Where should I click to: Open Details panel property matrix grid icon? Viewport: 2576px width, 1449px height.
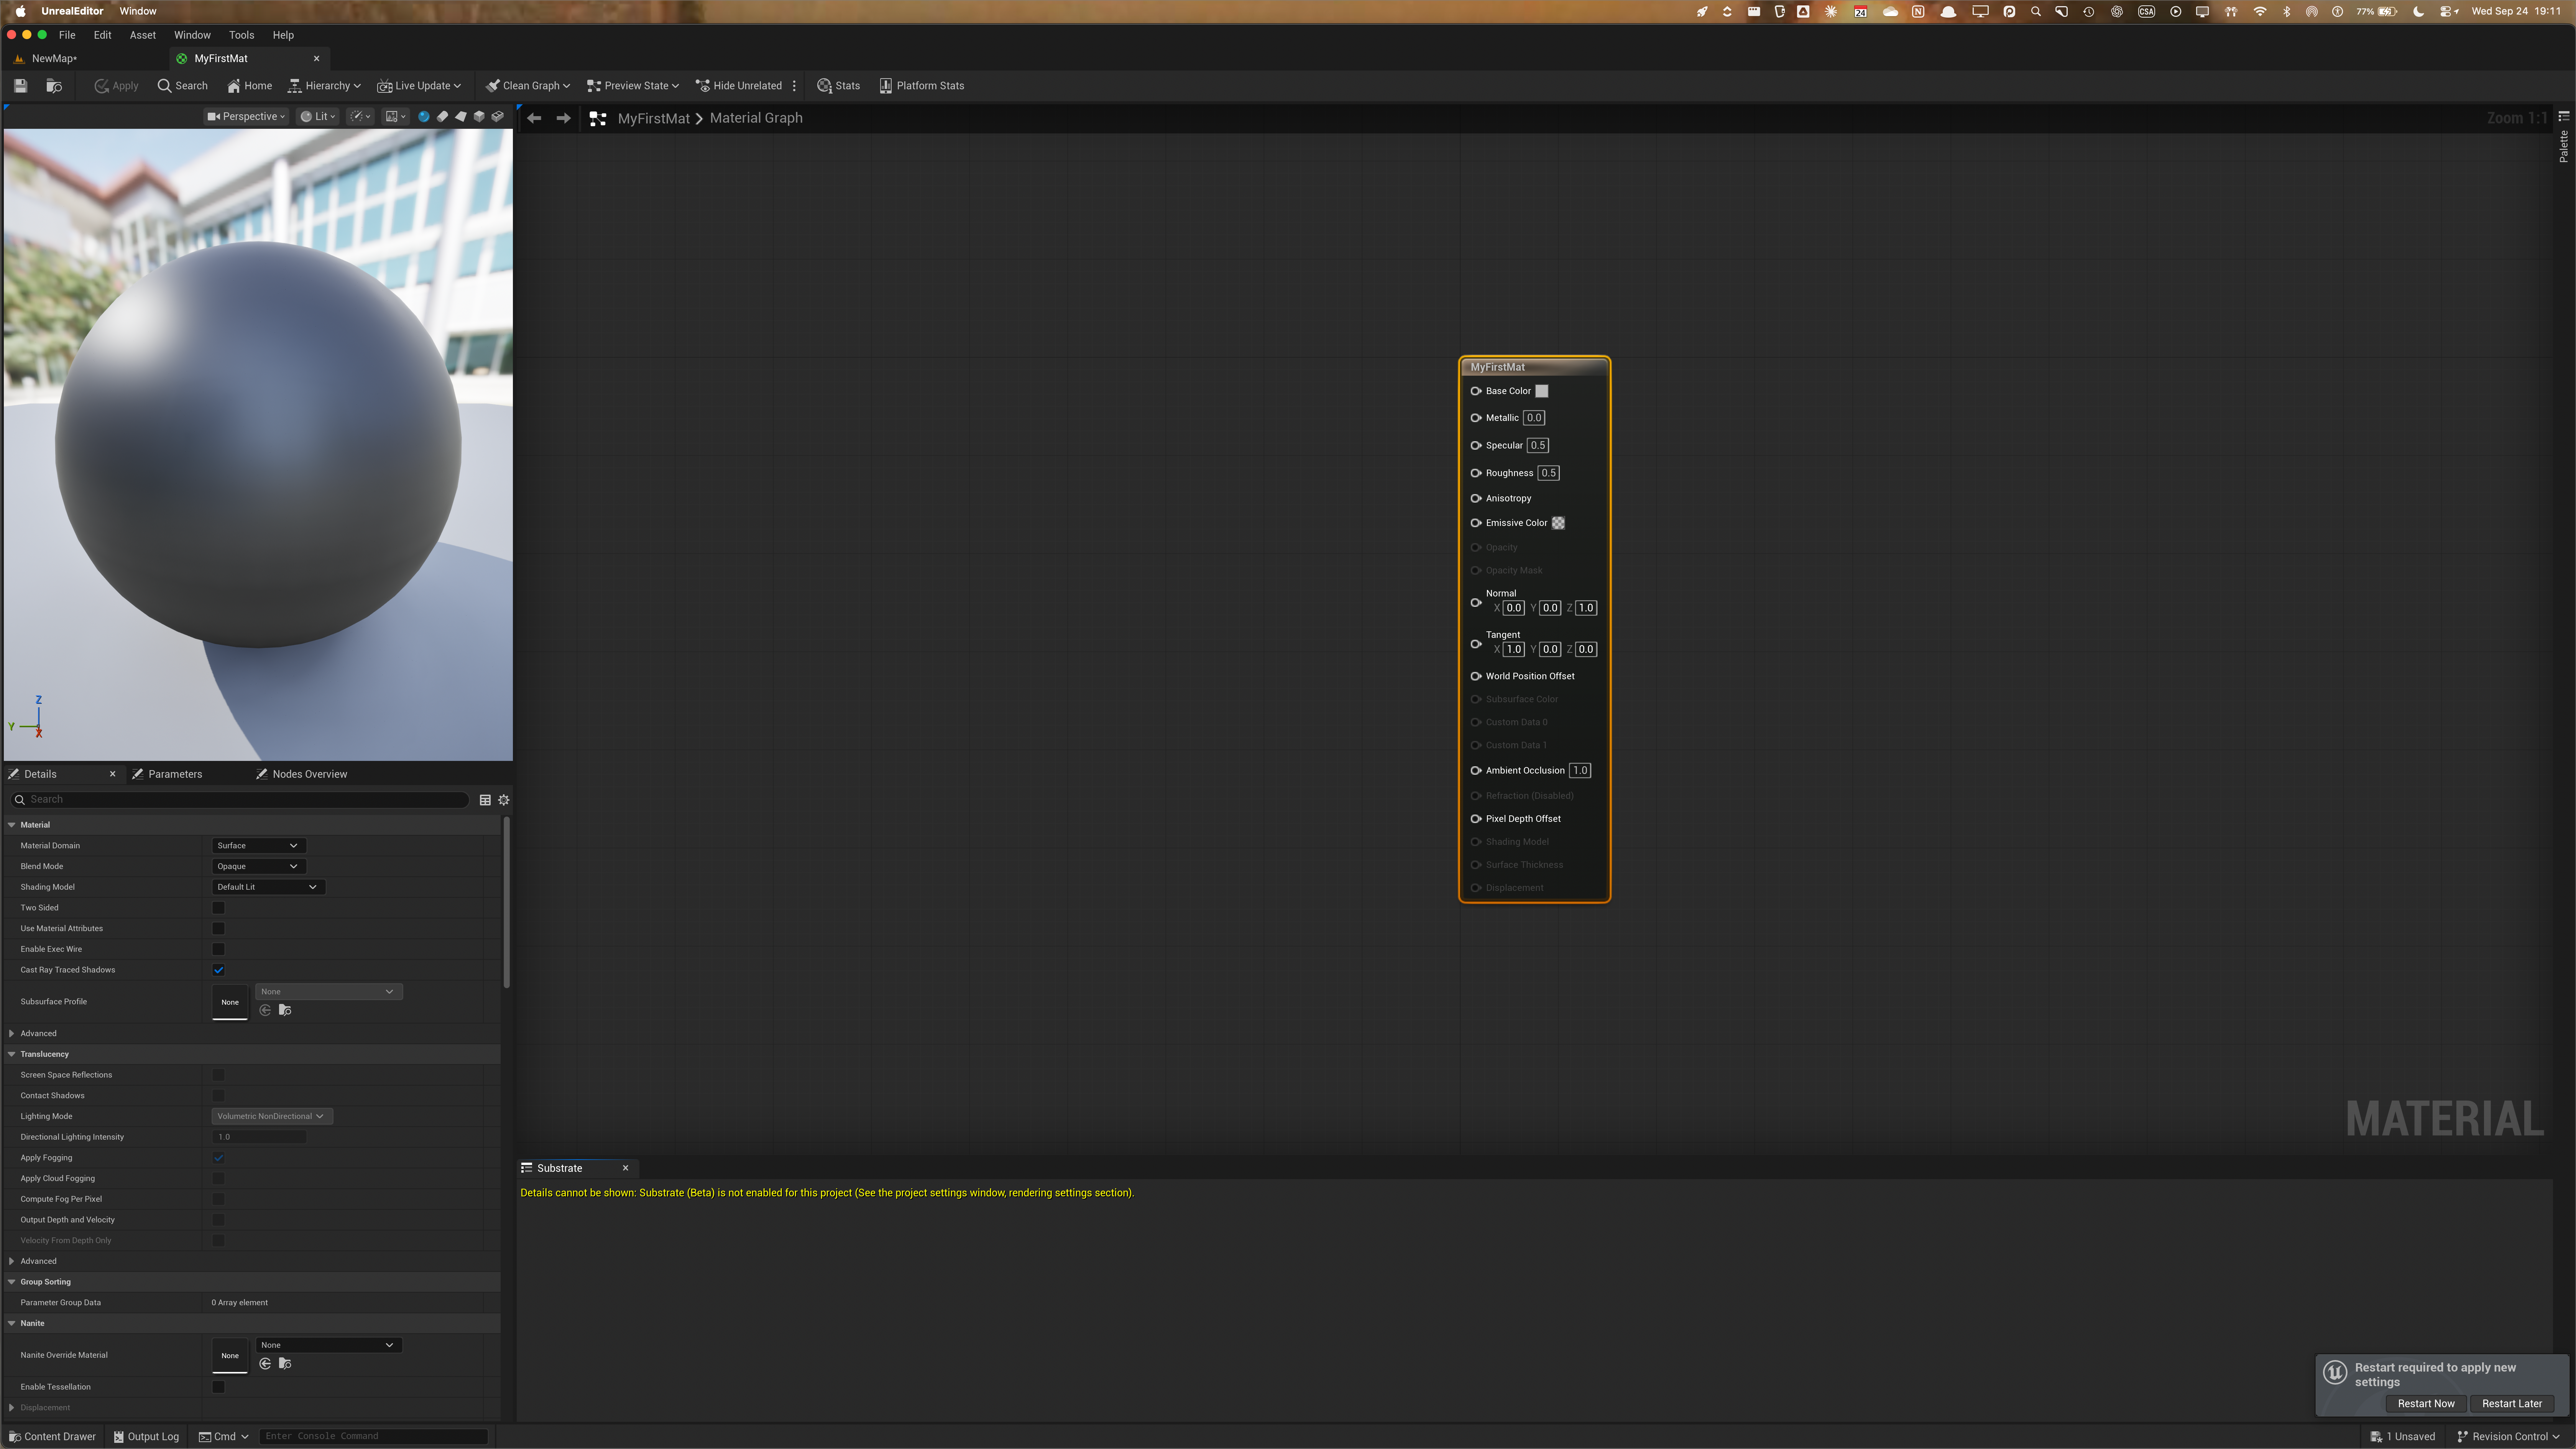485,800
